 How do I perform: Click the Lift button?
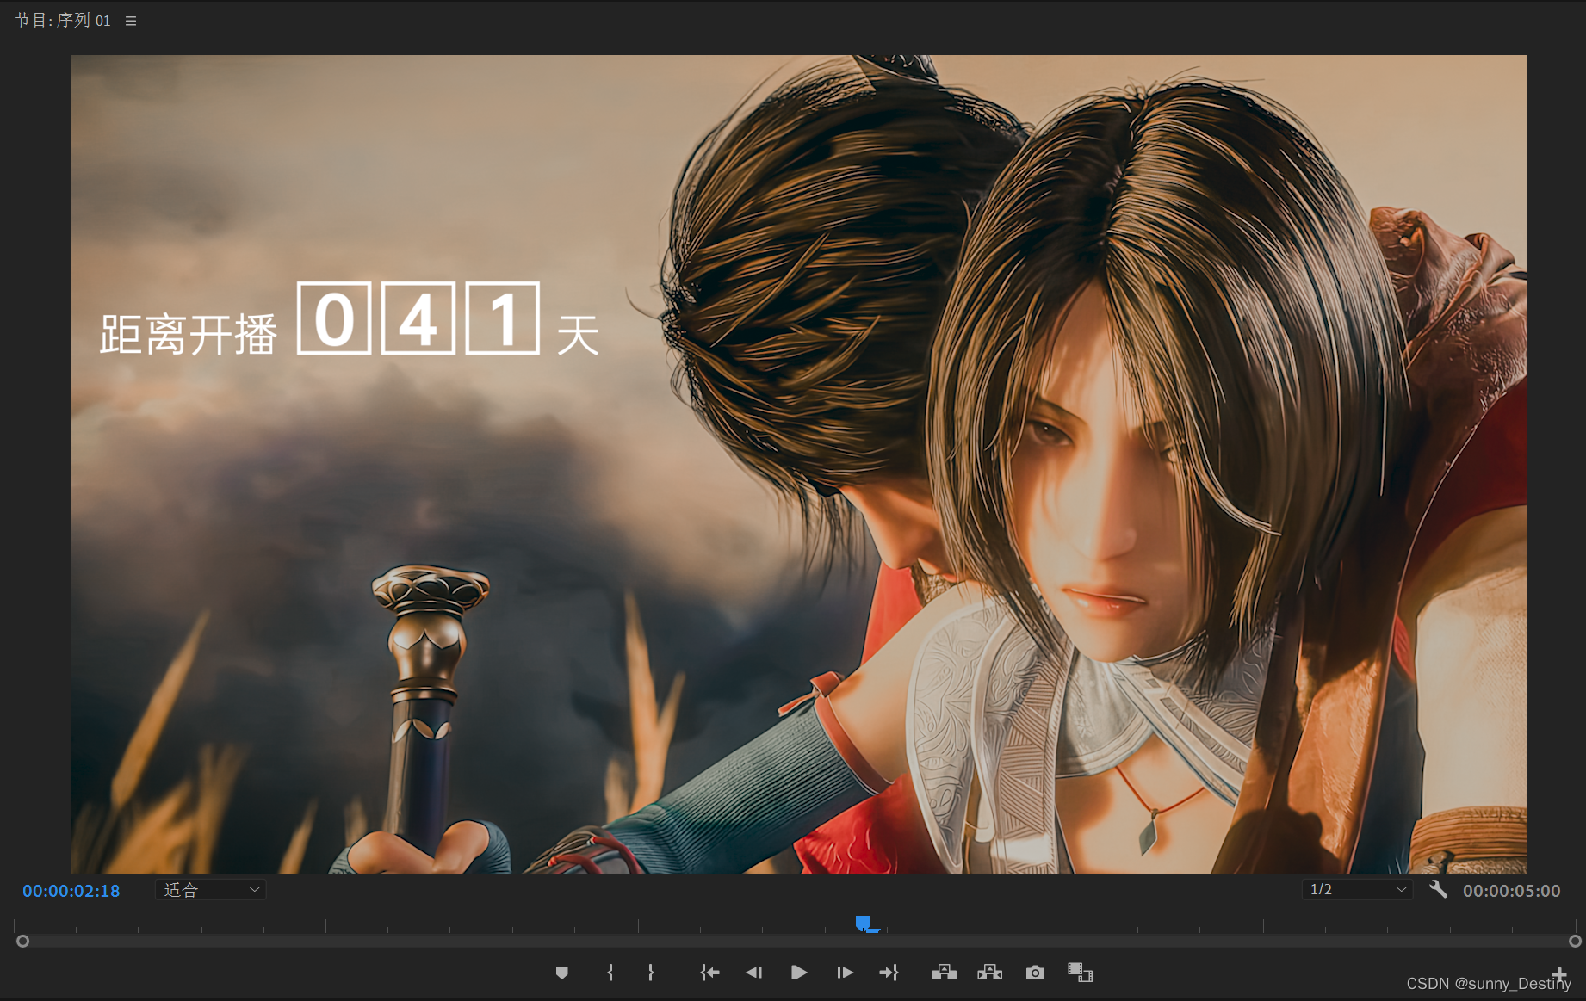944,973
